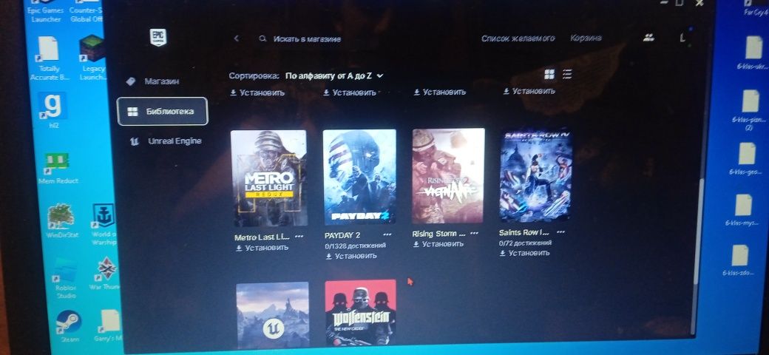This screenshot has width=769, height=355.
Task: Click the 'PAYDAY 2' title text
Action: pos(342,235)
